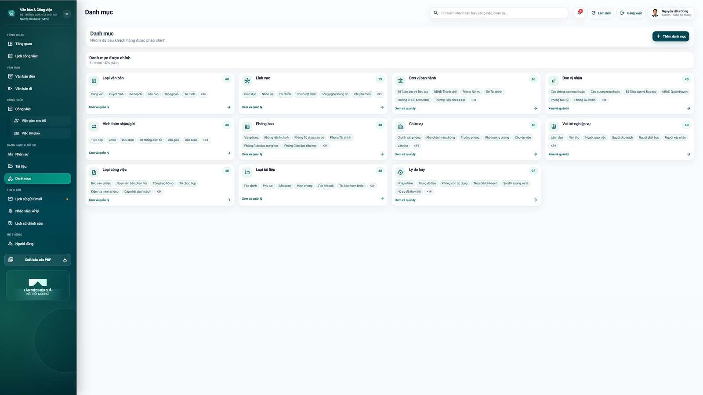Click the Trực tiếp chip

pos(97,140)
